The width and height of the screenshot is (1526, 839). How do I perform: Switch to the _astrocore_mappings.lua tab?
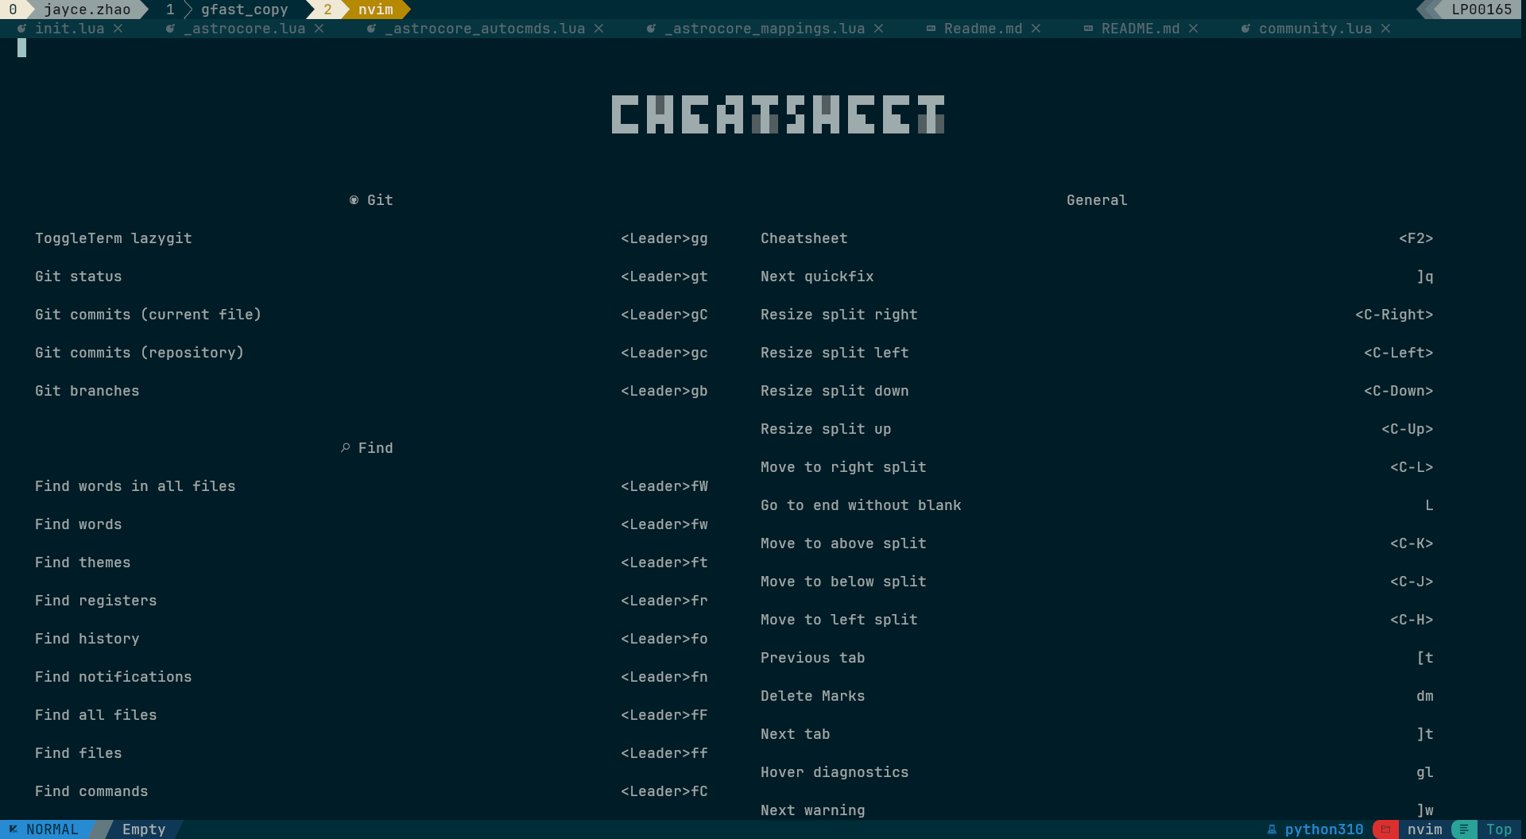pyautogui.click(x=765, y=29)
